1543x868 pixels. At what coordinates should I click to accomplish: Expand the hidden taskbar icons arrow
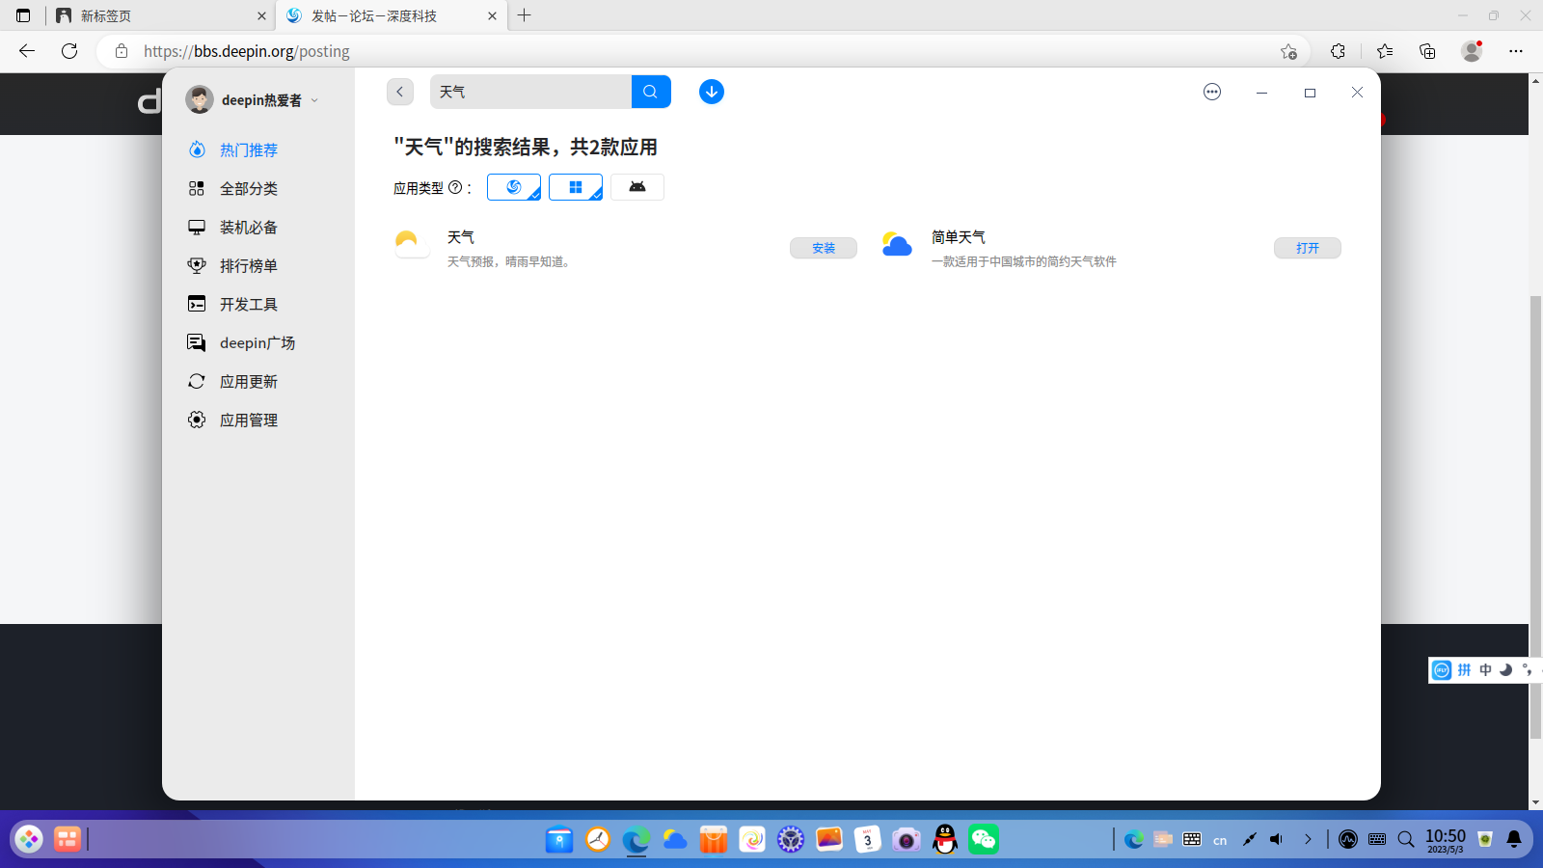point(1309,839)
